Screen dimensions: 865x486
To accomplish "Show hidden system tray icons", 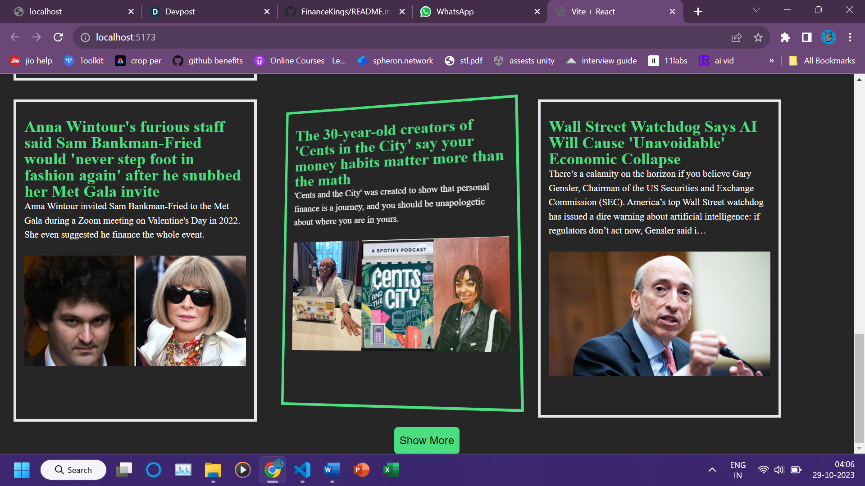I will pyautogui.click(x=712, y=470).
